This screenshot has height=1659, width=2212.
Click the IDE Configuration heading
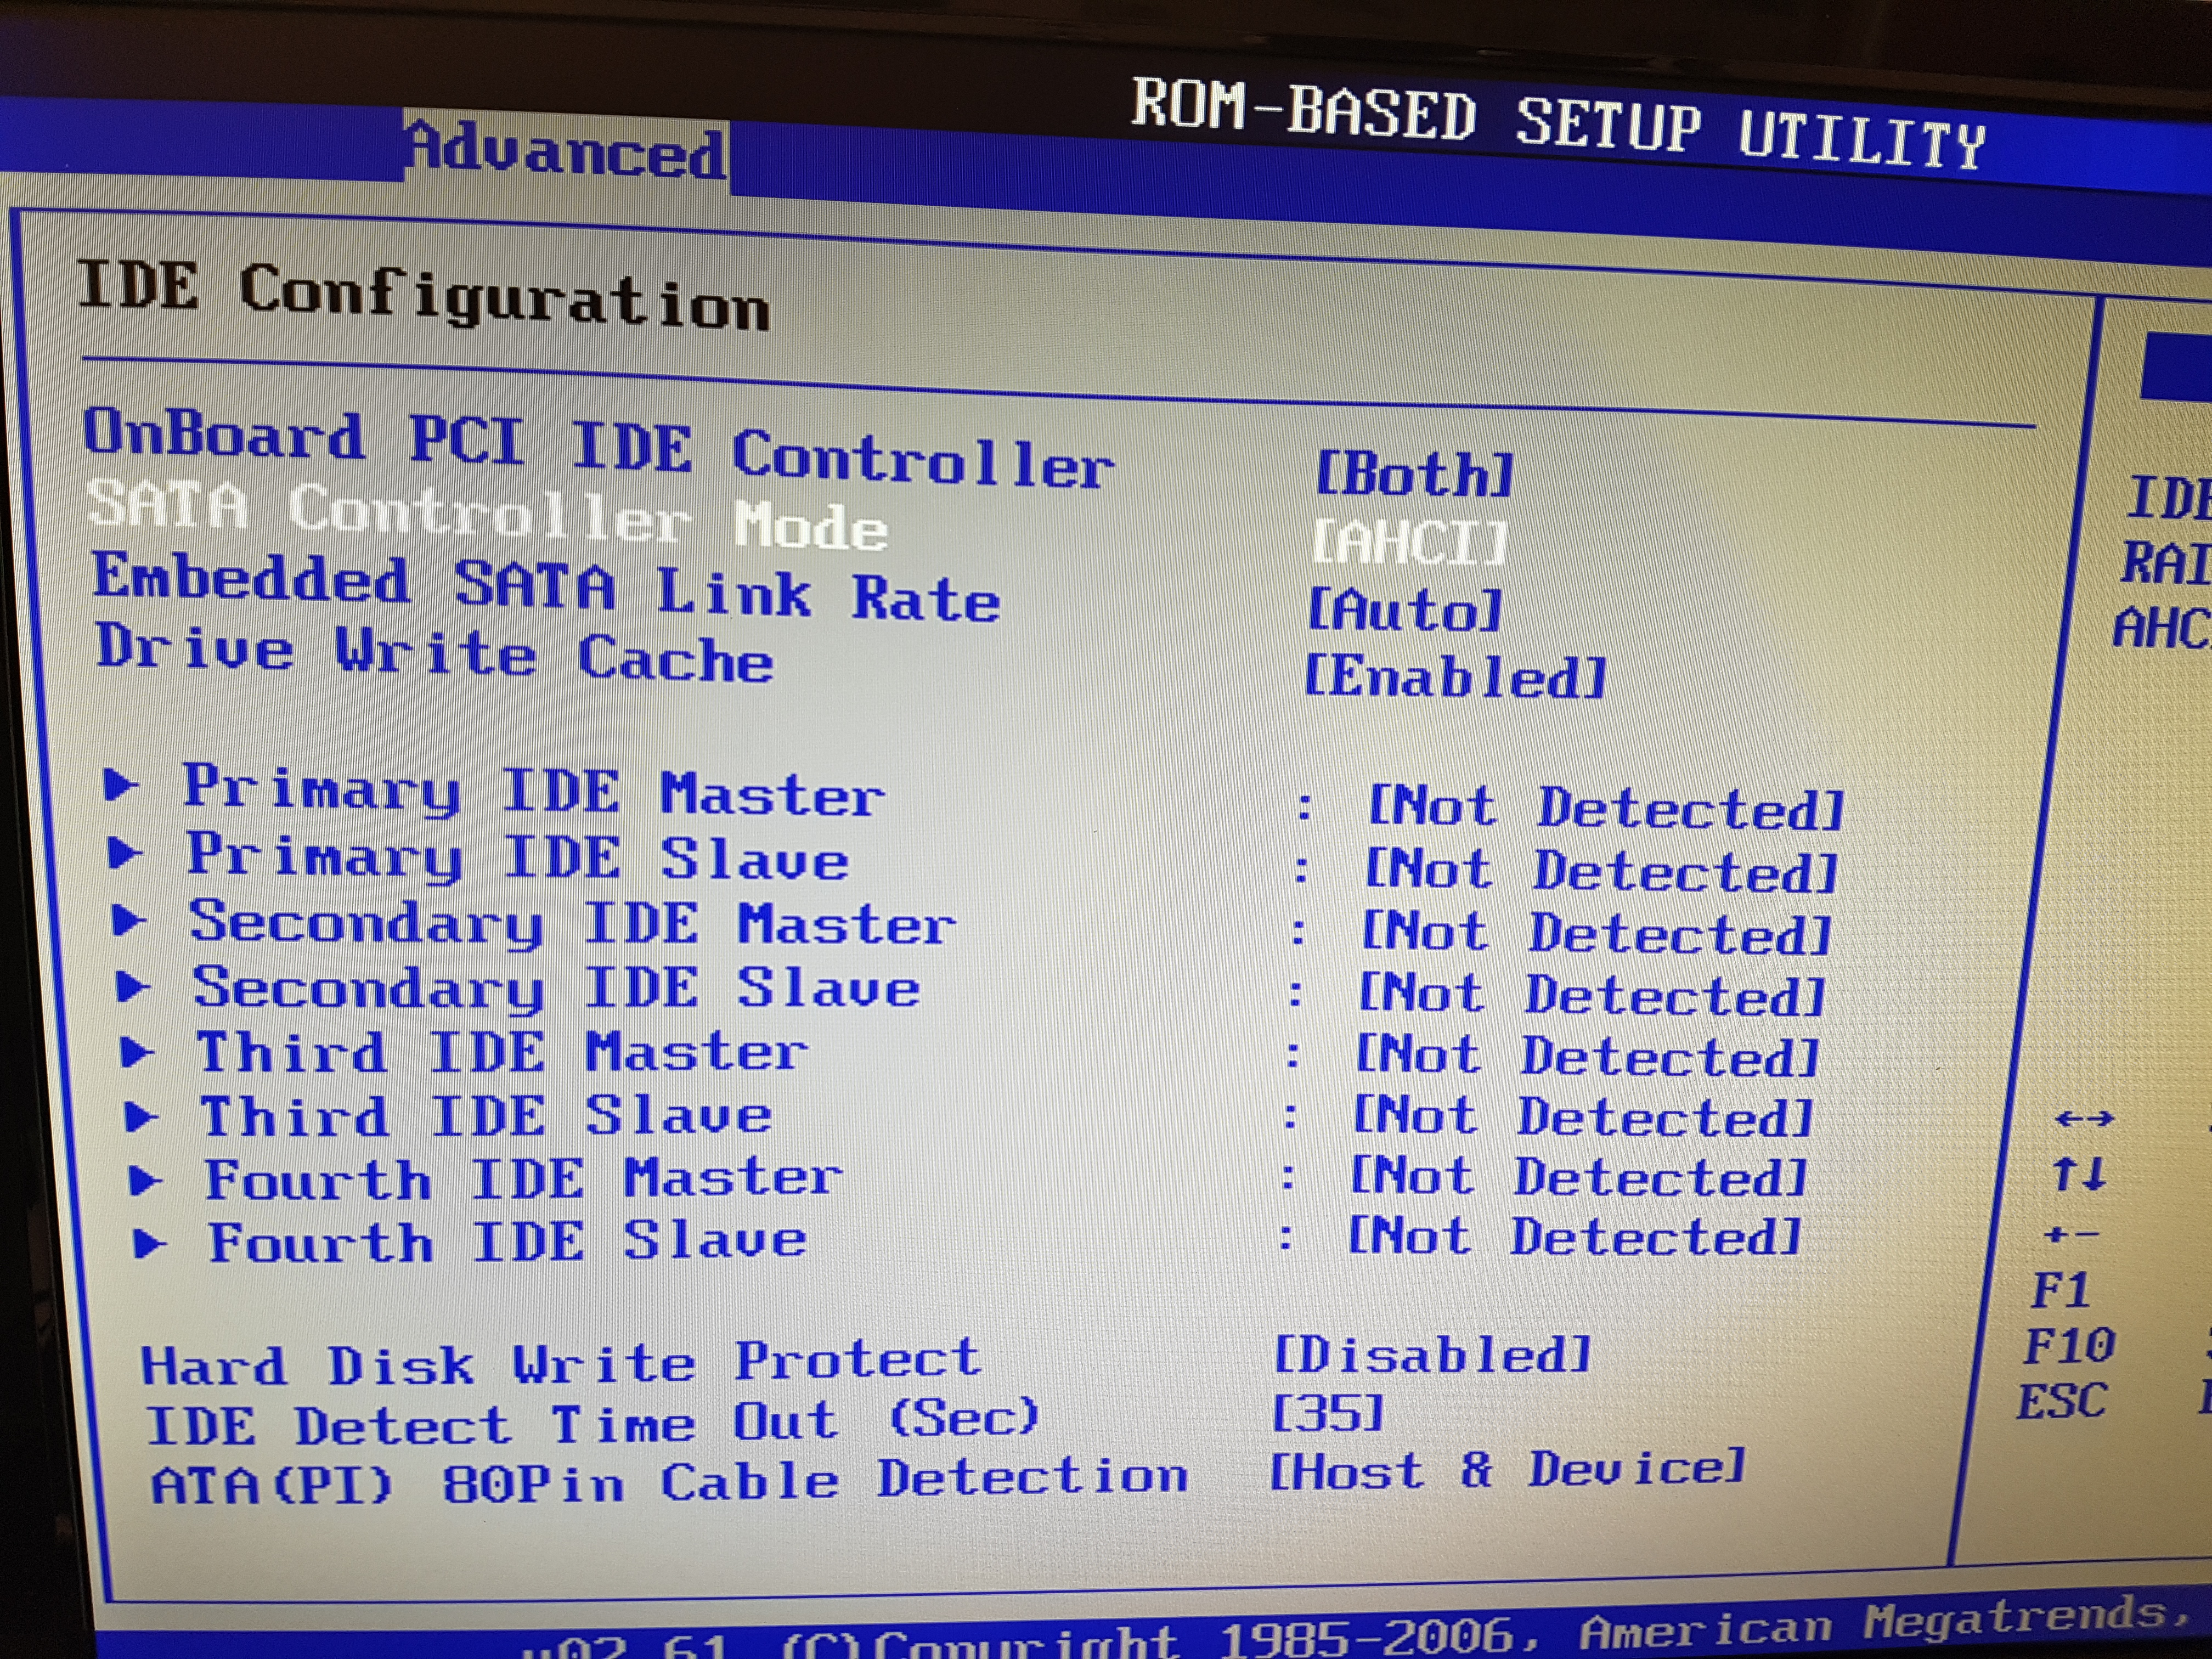(x=424, y=295)
